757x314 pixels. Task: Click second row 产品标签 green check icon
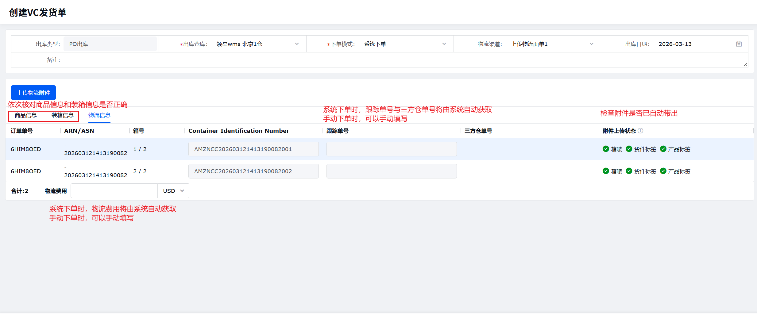pos(663,171)
